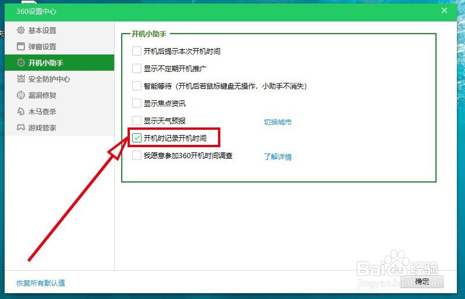465x299 pixels.
Task: Click the 切换城市 link
Action: [278, 122]
